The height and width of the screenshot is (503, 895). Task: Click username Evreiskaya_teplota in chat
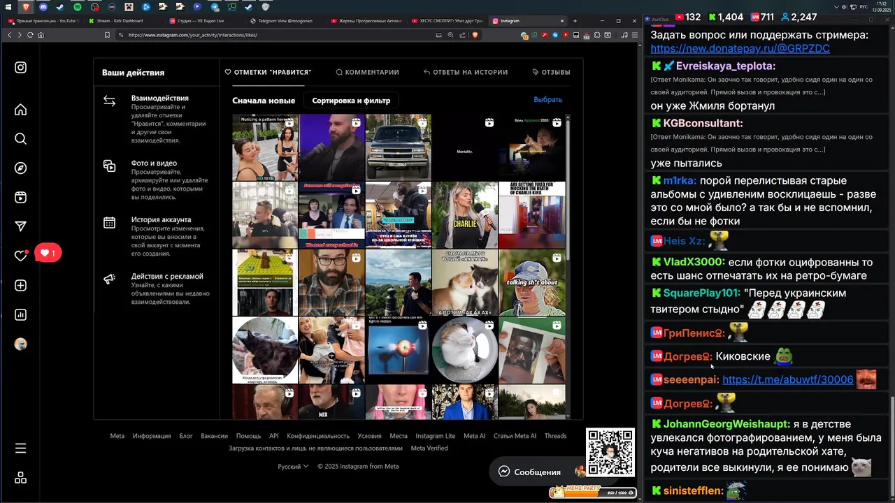coord(726,66)
